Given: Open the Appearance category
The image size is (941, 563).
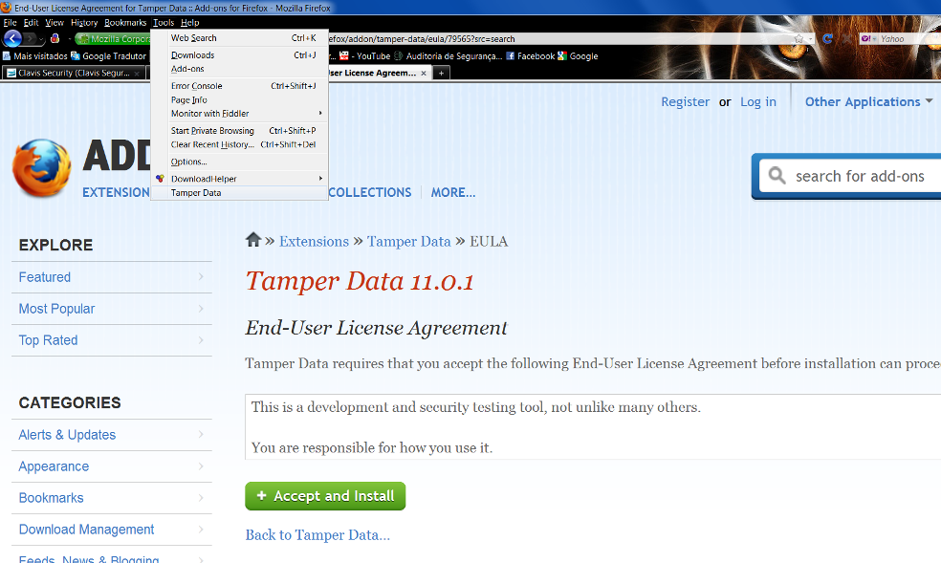Looking at the screenshot, I should (x=112, y=466).
